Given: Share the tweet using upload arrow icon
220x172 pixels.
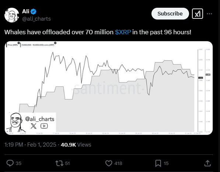Looking at the screenshot, I should click(207, 163).
